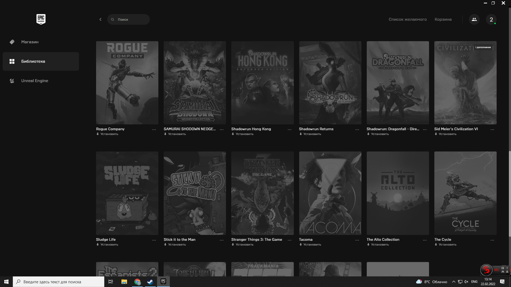This screenshot has height=287, width=511.
Task: Open options menu for Shadowrun Hong Kong
Action: pos(290,129)
